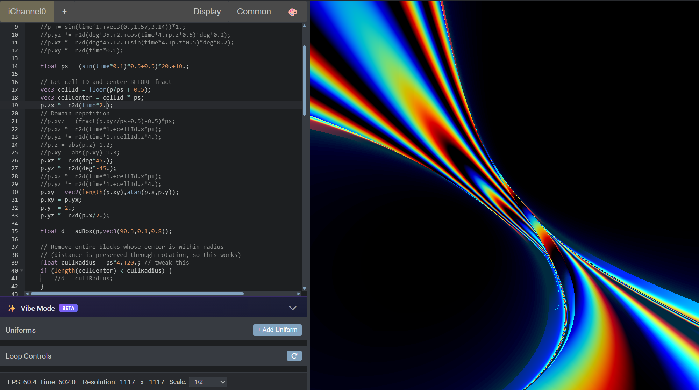
Task: Add a new channel with the + tab
Action: (x=64, y=11)
